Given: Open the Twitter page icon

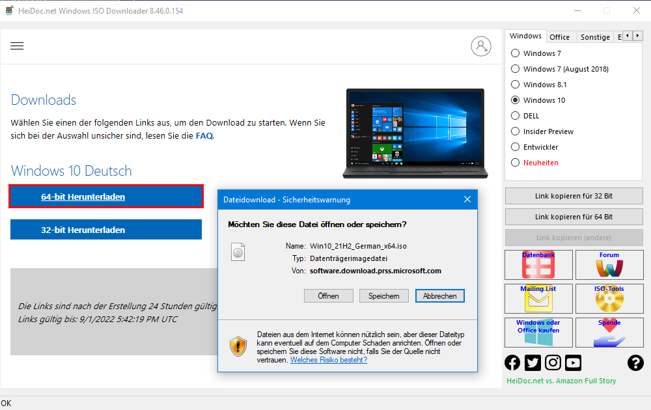Looking at the screenshot, I should 533,362.
